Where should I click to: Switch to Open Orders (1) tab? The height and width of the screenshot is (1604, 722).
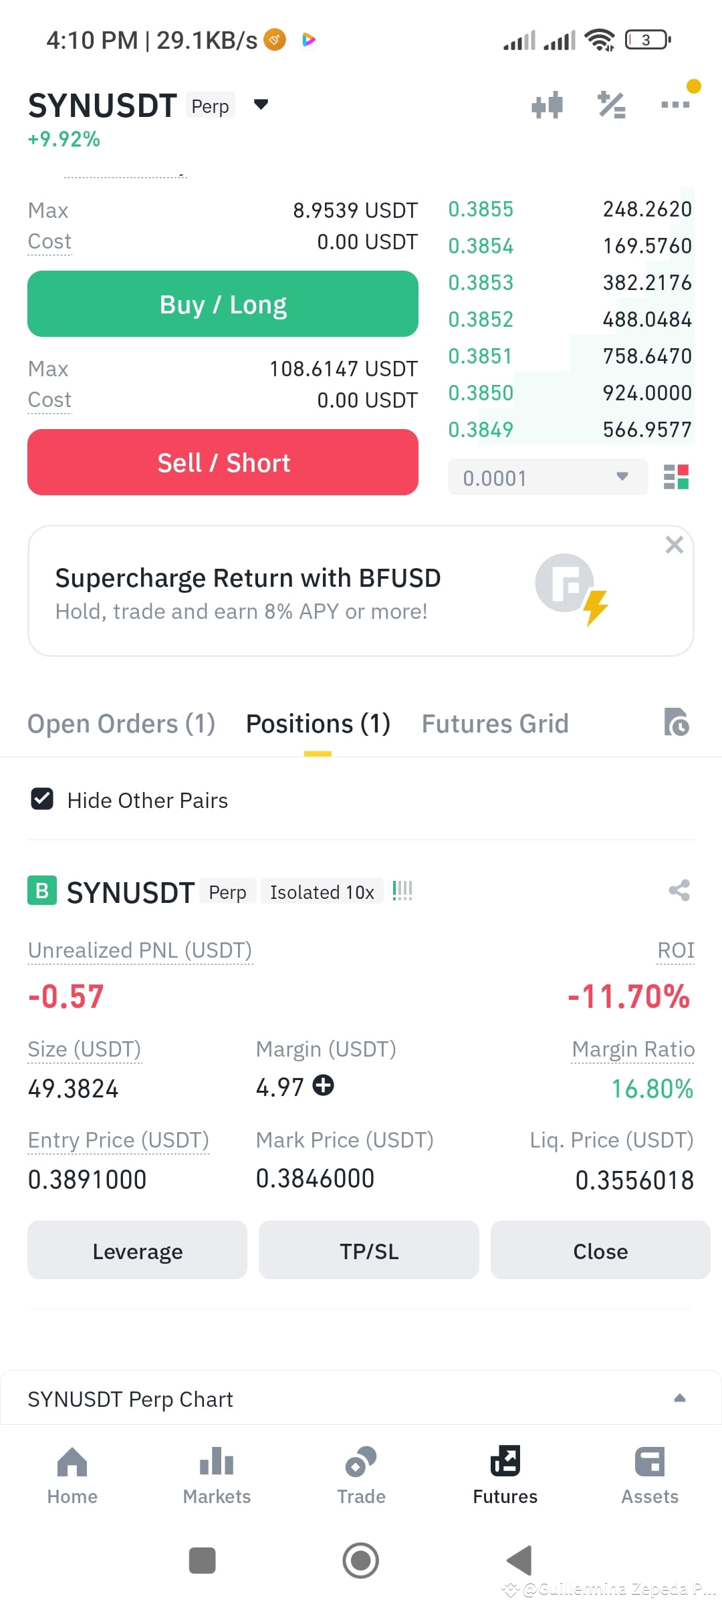(121, 724)
